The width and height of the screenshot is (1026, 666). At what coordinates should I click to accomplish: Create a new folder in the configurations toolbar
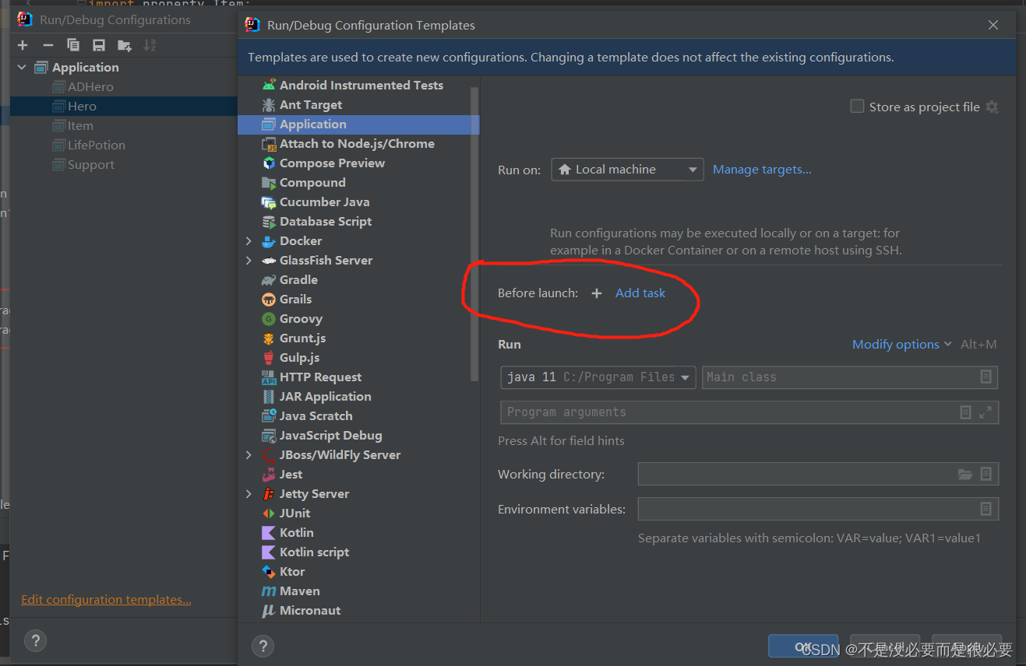coord(125,45)
